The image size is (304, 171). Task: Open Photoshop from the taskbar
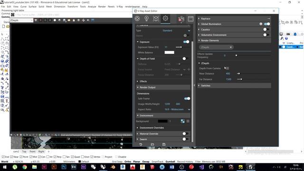coord(64,167)
